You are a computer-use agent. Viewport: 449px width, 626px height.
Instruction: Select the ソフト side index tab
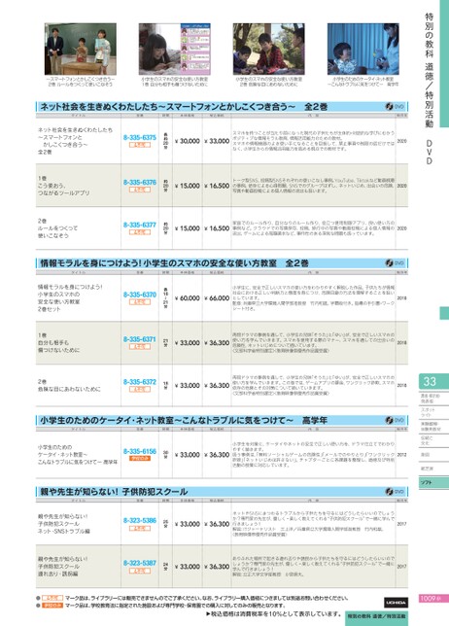(x=433, y=483)
